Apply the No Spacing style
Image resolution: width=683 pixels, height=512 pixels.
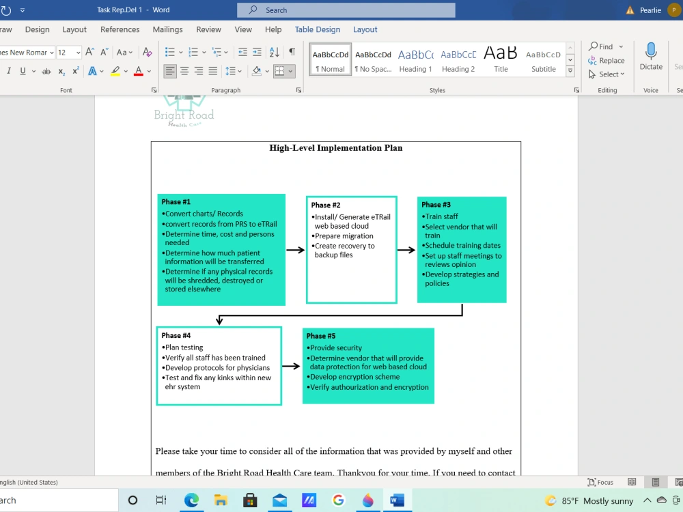(373, 59)
